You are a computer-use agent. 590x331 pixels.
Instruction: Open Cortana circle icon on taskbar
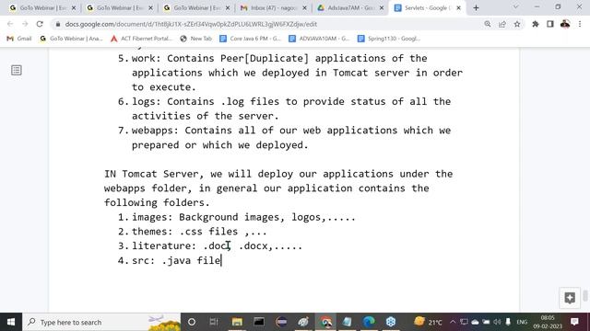click(192, 322)
